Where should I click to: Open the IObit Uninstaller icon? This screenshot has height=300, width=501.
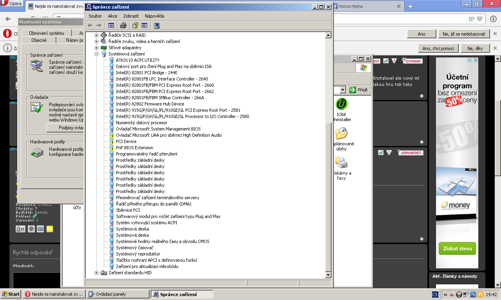(x=341, y=104)
